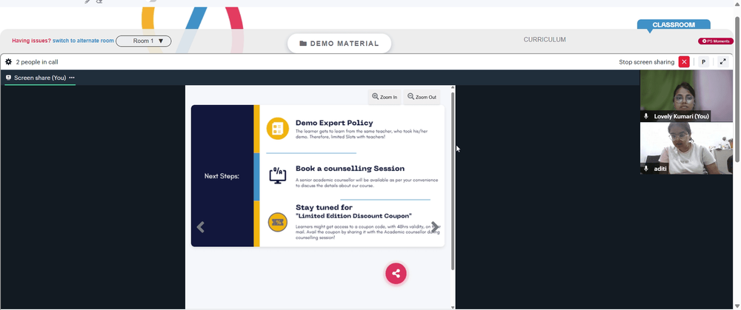
Task: Click the Demo Expert Policy heading
Action: [334, 123]
